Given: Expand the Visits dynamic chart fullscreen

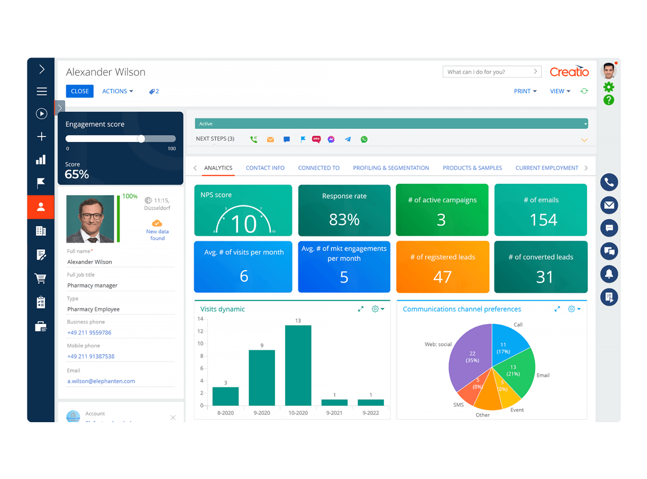Looking at the screenshot, I should point(361,309).
